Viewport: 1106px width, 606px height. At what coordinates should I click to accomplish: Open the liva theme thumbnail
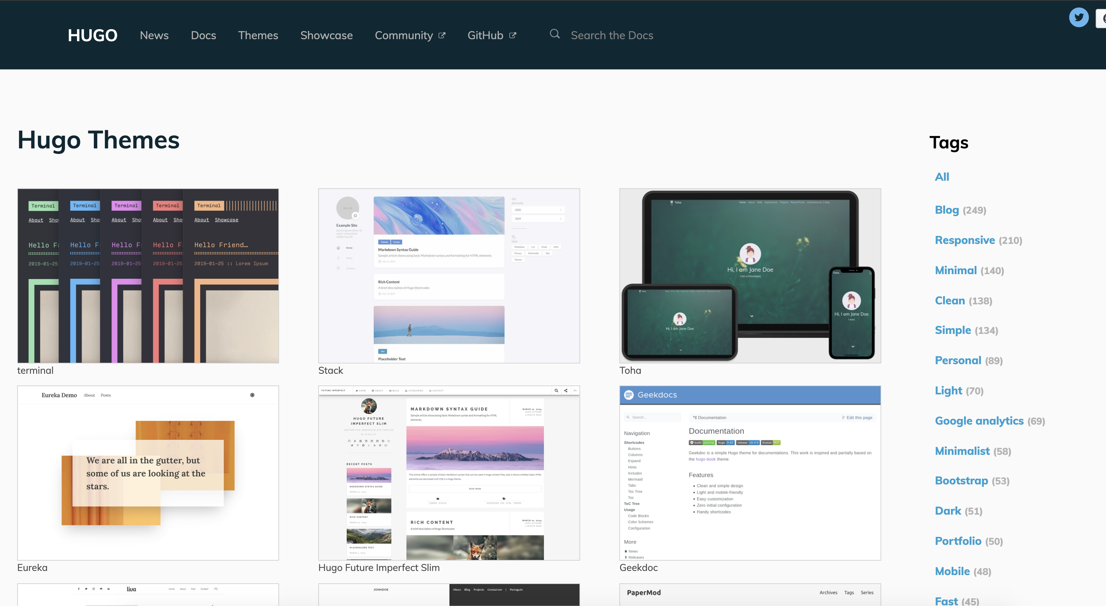coord(148,595)
